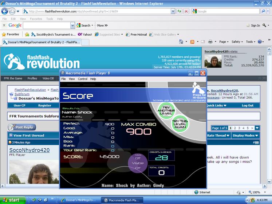This screenshot has width=272, height=204.
Task: Click the Home icon in command bar
Action: pos(181,42)
